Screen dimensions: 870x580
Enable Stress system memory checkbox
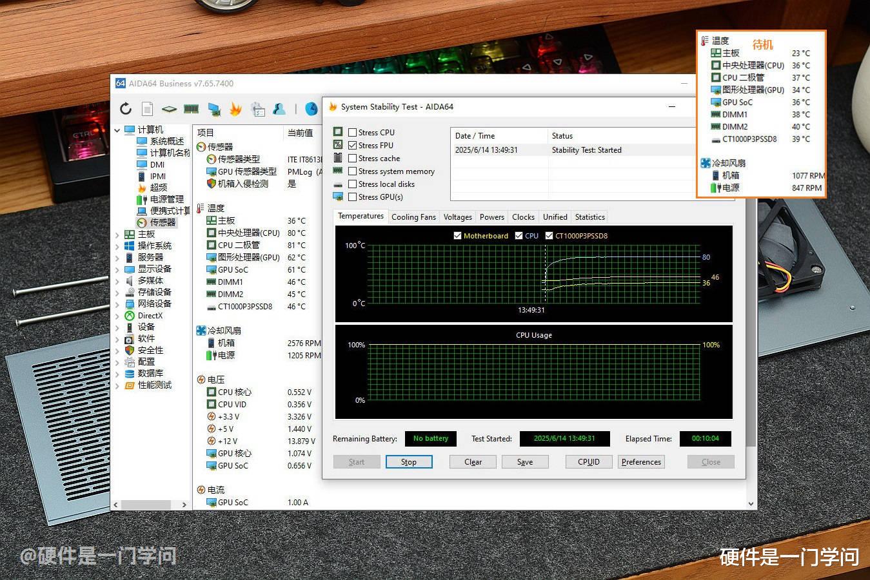[x=353, y=171]
